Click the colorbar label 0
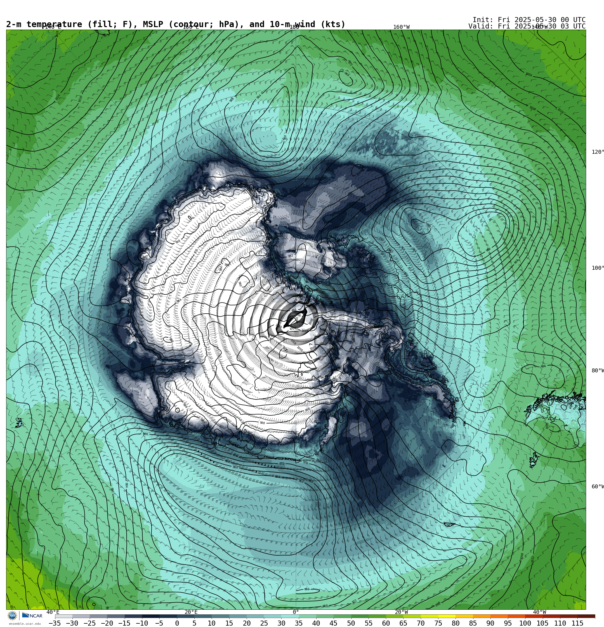The width and height of the screenshot is (604, 627). click(177, 623)
